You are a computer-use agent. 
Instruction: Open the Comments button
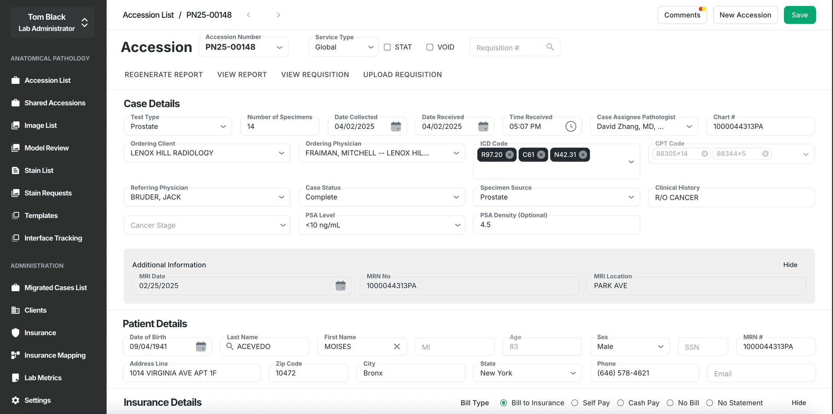tap(682, 15)
